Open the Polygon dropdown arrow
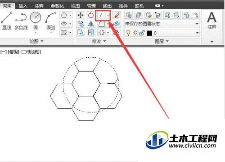This screenshot has height=162, width=225. [x=70, y=15]
